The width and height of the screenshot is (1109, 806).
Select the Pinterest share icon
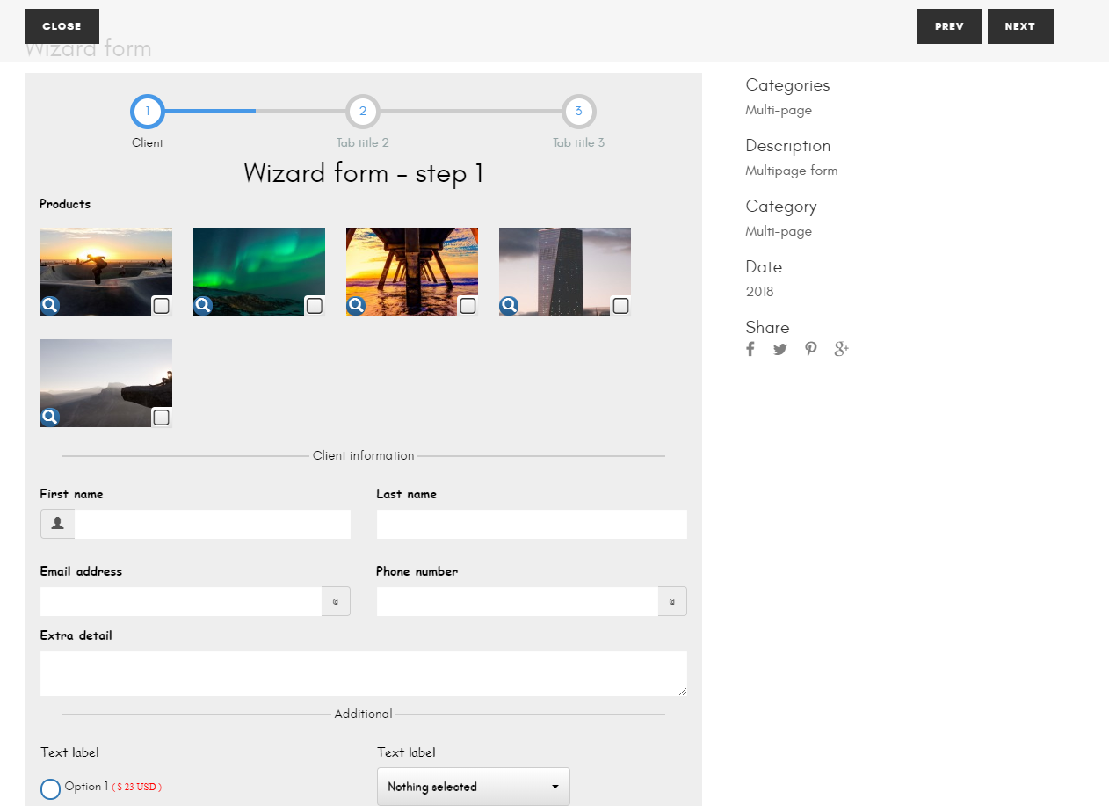(810, 349)
